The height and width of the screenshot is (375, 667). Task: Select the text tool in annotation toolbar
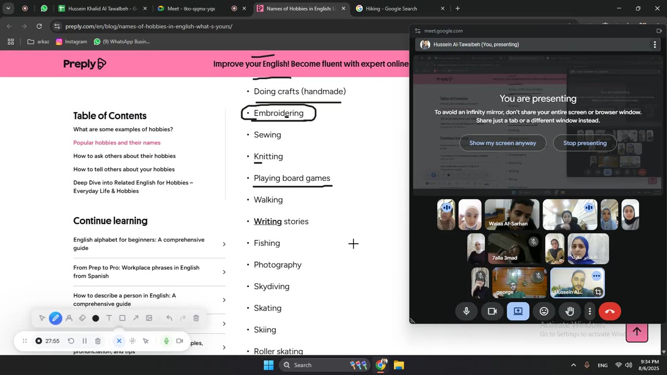click(109, 318)
